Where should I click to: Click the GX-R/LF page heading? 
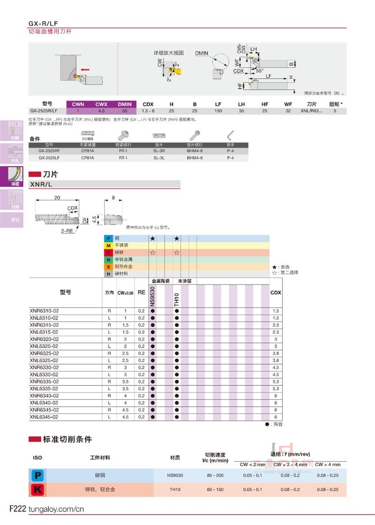43,23
